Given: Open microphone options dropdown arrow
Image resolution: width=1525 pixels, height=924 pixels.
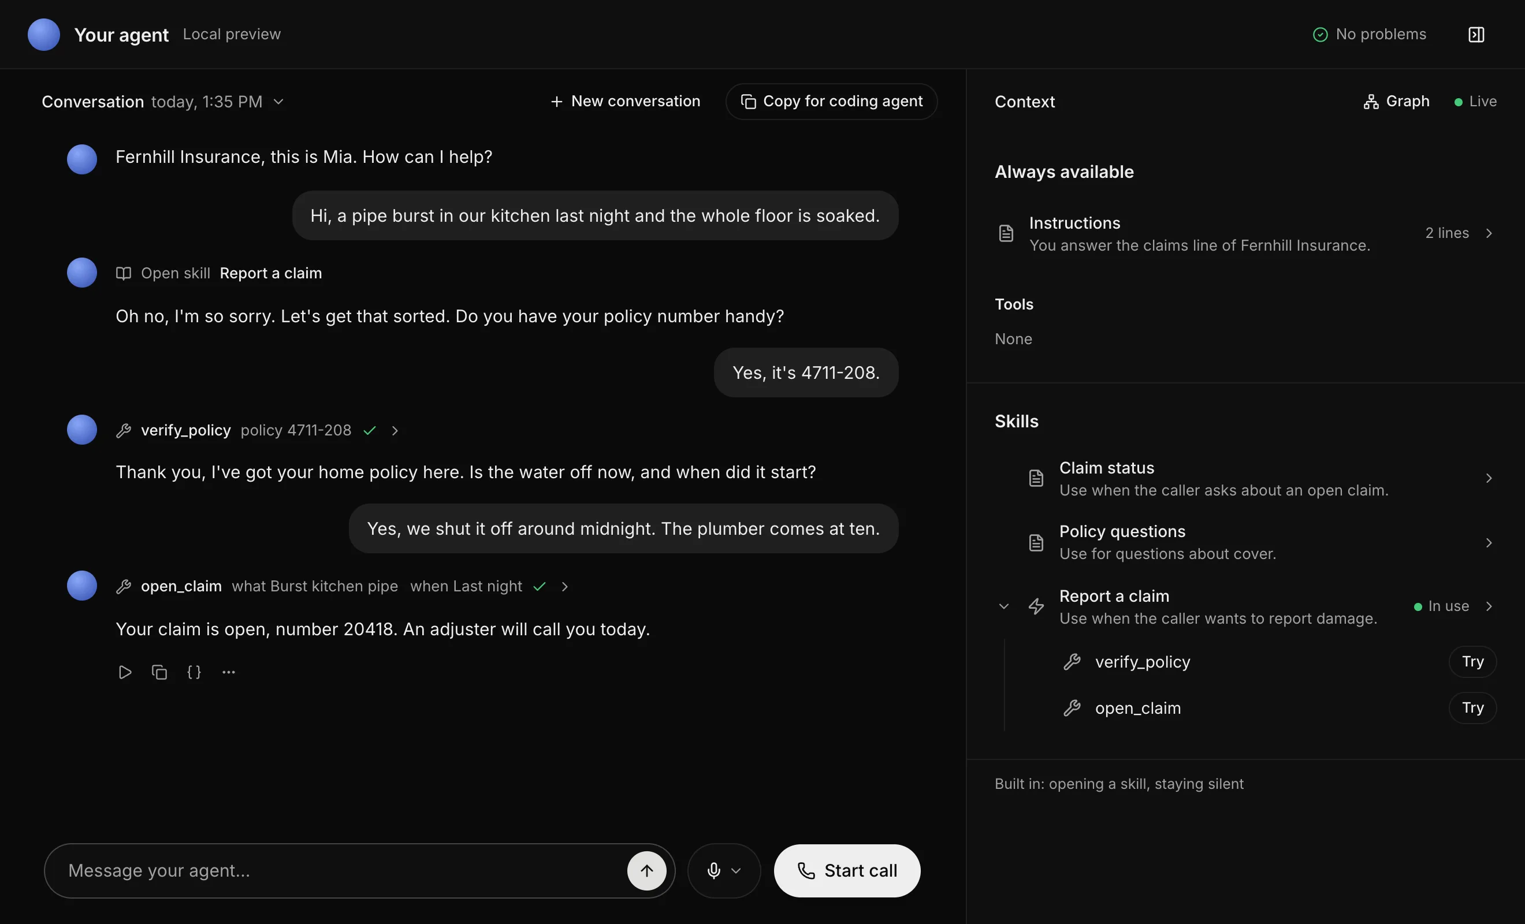Looking at the screenshot, I should click(736, 871).
